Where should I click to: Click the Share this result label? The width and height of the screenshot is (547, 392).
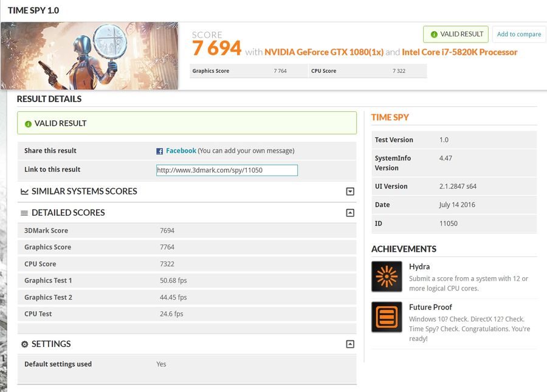[50, 151]
